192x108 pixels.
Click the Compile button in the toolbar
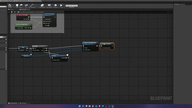(x=10, y=6)
